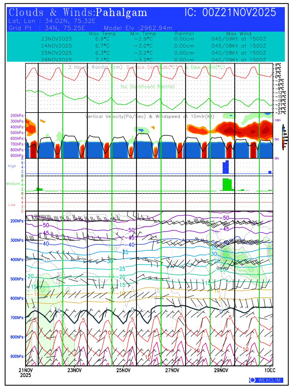Select the Max Temp column header
Viewport: 290px width, 387px height.
[x=102, y=34]
